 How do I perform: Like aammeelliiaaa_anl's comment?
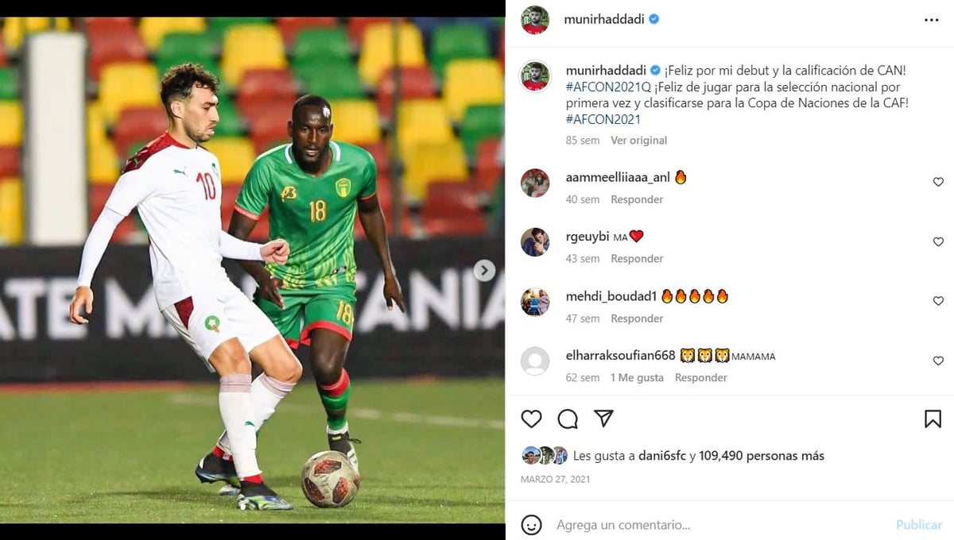tap(938, 182)
